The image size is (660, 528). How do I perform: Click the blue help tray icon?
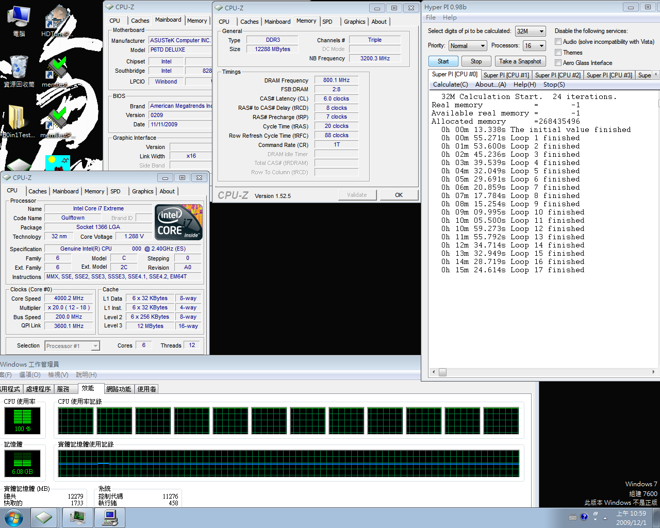[584, 517]
